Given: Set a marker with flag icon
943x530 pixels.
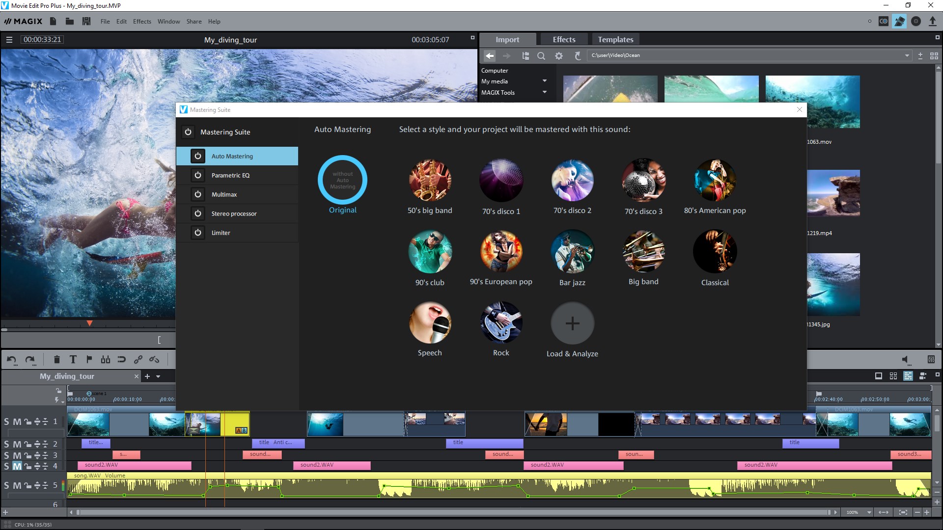Looking at the screenshot, I should click(x=89, y=360).
